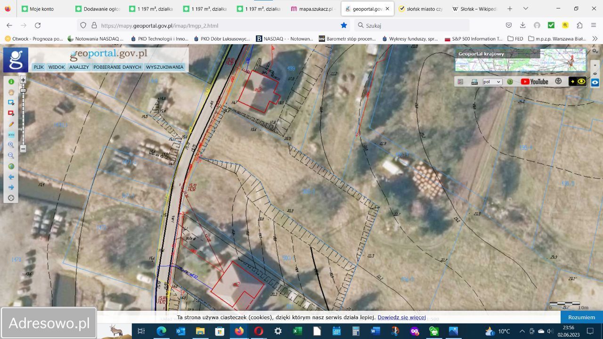This screenshot has width=603, height=339.
Task: Select the red rectangle selection tool
Action: tap(11, 113)
